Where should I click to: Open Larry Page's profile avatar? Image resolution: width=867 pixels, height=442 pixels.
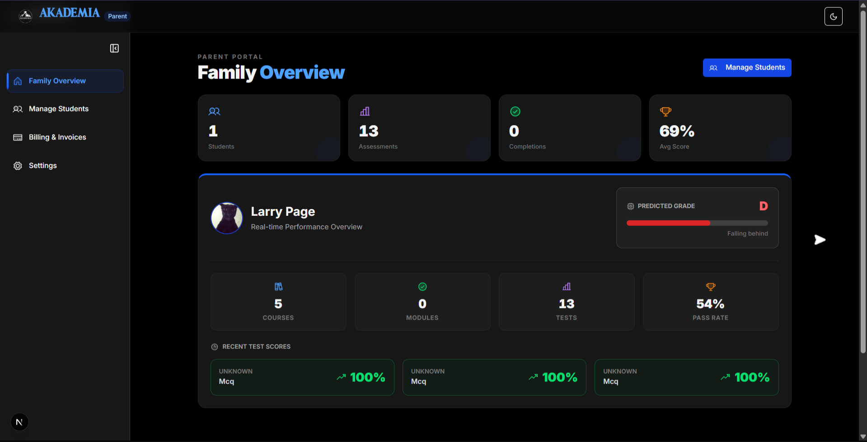227,218
